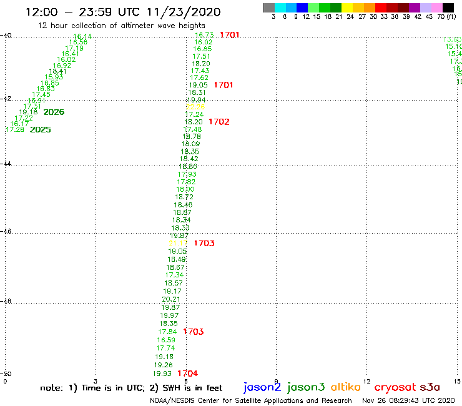Click the black swatch ending the color scale

tap(448, 7)
